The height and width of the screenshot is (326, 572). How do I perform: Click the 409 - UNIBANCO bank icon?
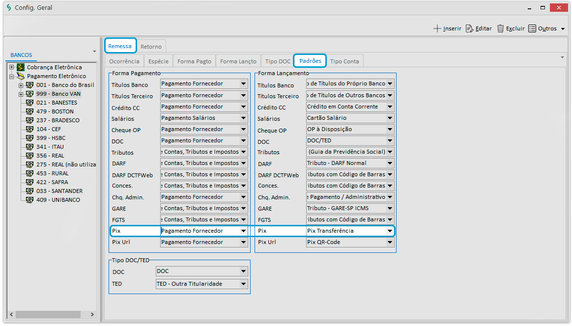click(x=30, y=200)
